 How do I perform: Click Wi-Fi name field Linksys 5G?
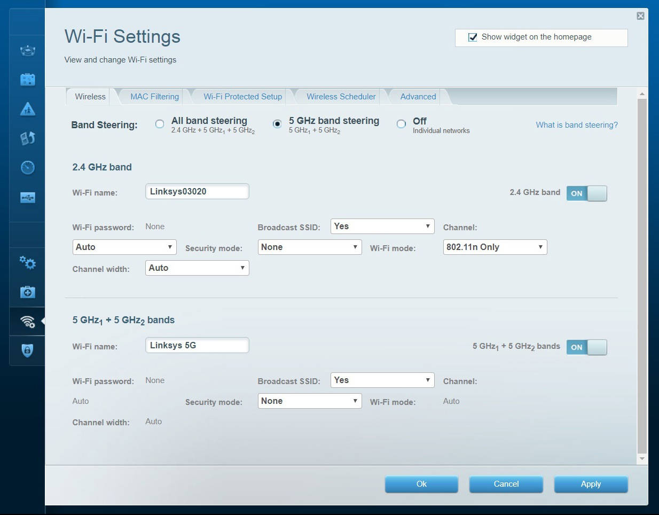pyautogui.click(x=197, y=345)
